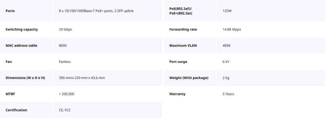Screen dimensions: 325x118
Task: Click the MTBF label
Action: click(10, 94)
